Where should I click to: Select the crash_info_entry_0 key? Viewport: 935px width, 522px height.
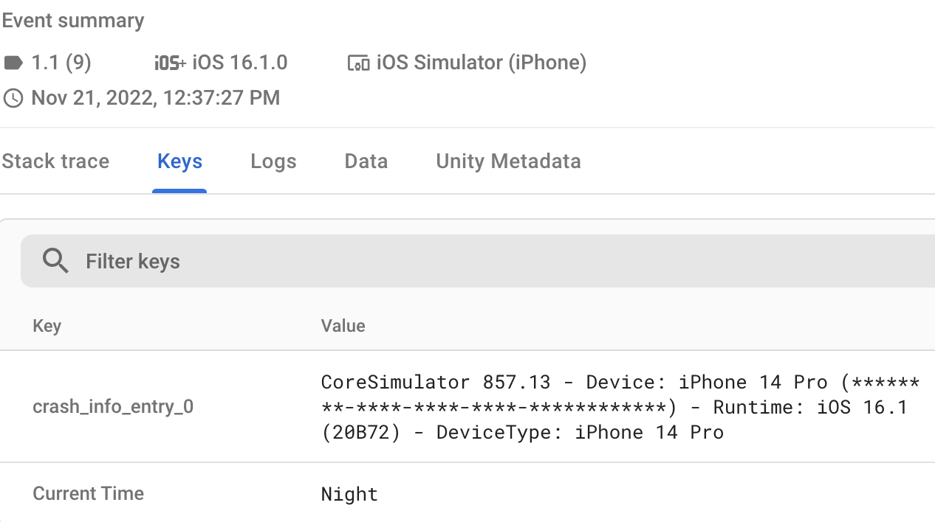pyautogui.click(x=113, y=406)
